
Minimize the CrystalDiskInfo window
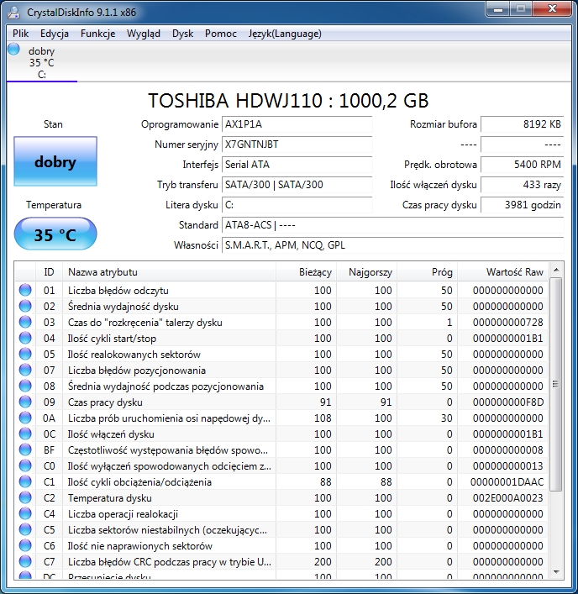pos(497,9)
